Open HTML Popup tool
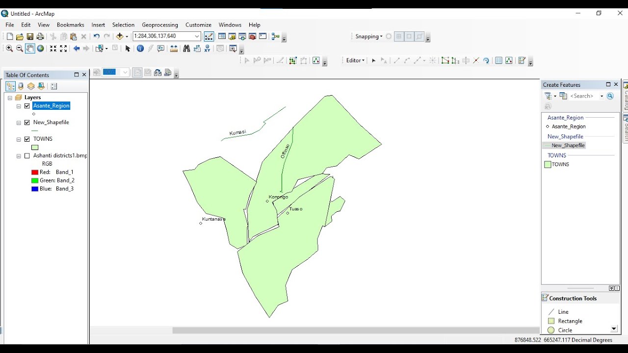Image resolution: width=628 pixels, height=353 pixels. [160, 48]
